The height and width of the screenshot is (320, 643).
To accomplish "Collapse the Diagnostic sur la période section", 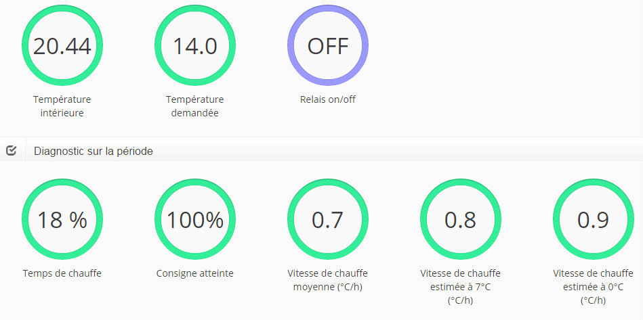I will pos(94,152).
